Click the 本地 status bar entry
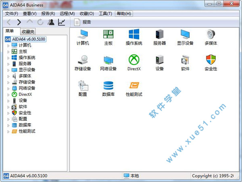Screen dimensions: 242x182 click(x=131, y=176)
